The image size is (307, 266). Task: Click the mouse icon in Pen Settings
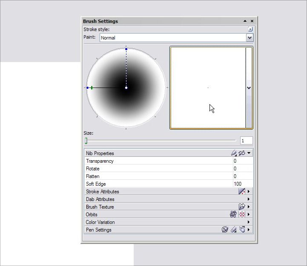click(242, 229)
